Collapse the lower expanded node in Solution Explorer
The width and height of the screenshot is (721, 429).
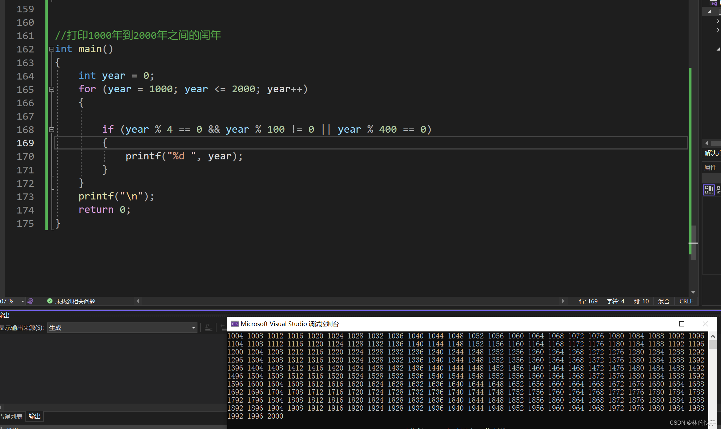pos(718,49)
